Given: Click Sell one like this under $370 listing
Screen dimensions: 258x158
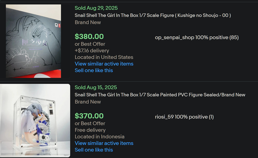Looking at the screenshot, I should (x=94, y=150).
